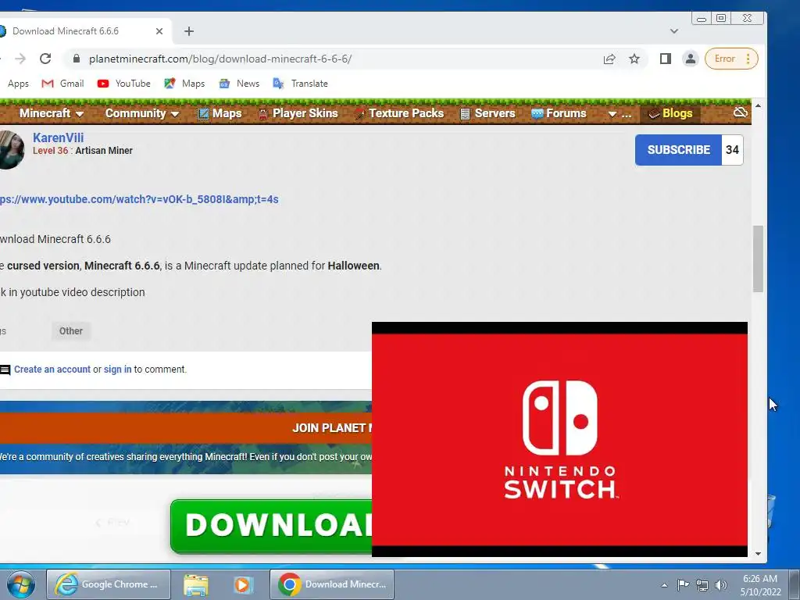Bookmark this page with the star icon

click(634, 59)
